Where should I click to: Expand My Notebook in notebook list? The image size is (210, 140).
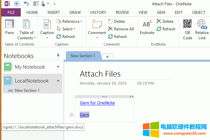(58, 67)
